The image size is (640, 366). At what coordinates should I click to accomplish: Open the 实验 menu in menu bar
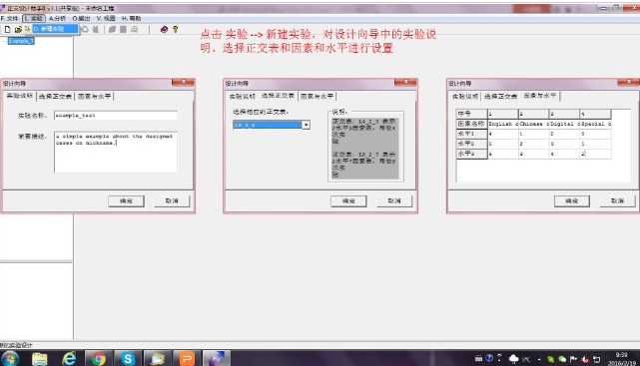pos(34,18)
